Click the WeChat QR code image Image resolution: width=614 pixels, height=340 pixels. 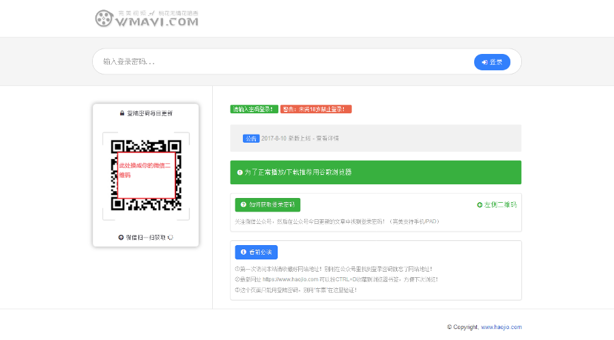[x=146, y=175]
